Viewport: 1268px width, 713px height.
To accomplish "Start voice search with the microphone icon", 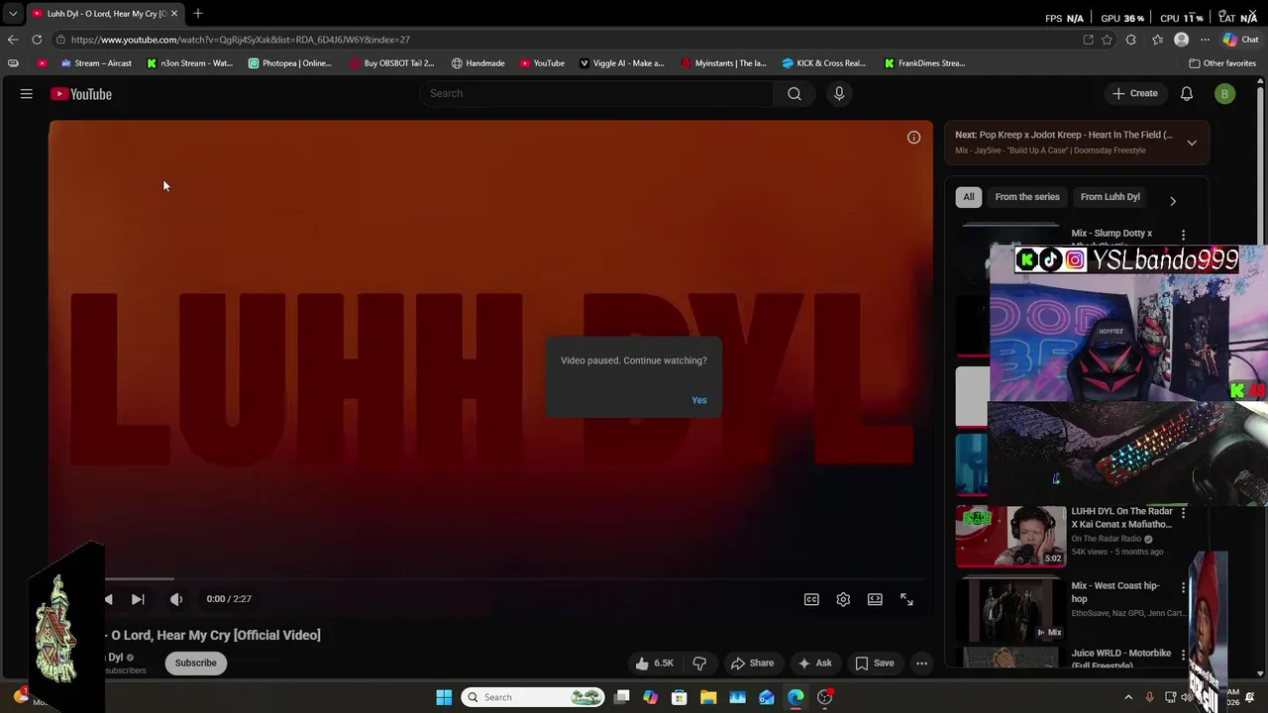I will coord(839,93).
